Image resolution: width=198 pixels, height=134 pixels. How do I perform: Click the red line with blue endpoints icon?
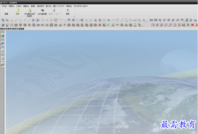pyautogui.click(x=166, y=25)
